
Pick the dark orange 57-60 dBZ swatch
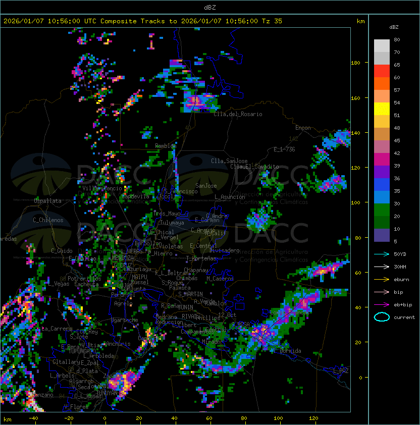pyautogui.click(x=382, y=83)
